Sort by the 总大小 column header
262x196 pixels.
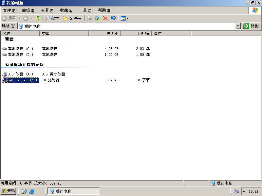click(x=104, y=34)
